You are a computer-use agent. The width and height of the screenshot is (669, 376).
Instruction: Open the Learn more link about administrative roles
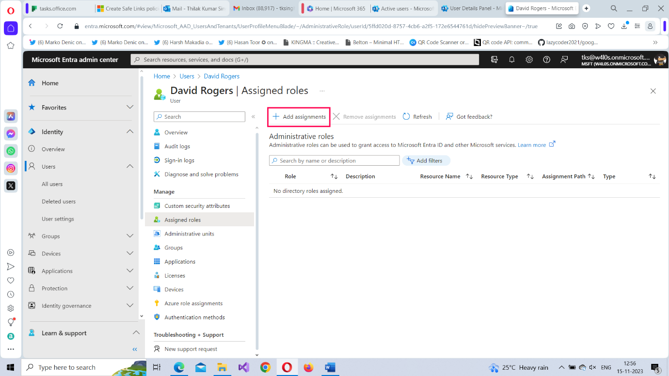[532, 144]
